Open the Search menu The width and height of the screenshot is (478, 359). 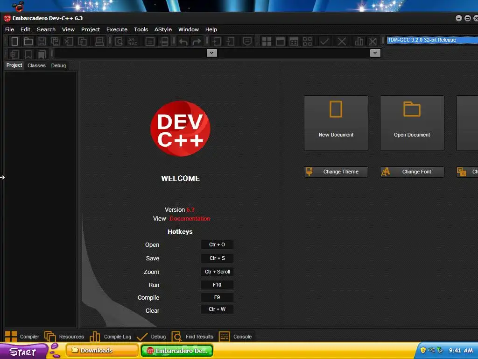point(46,29)
